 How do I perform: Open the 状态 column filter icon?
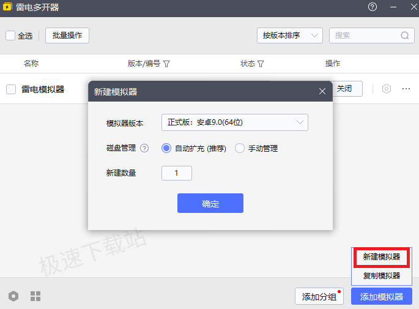pyautogui.click(x=261, y=64)
